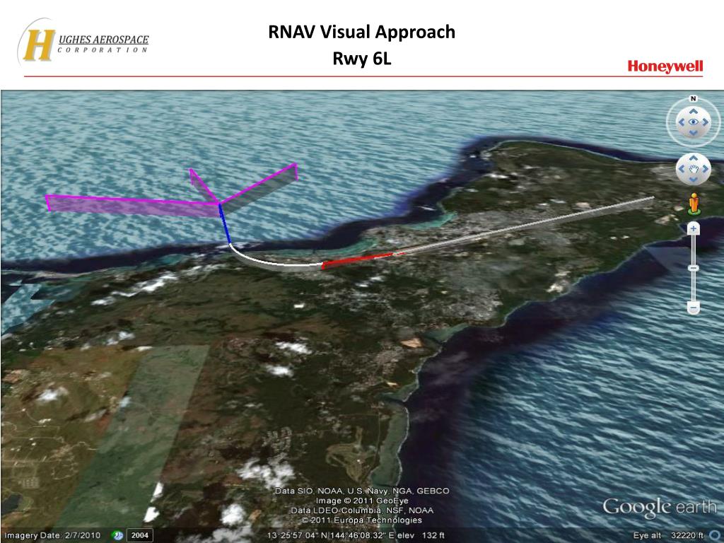Click the eye icon in look joystick
This screenshot has width=724, height=543.
tap(693, 122)
